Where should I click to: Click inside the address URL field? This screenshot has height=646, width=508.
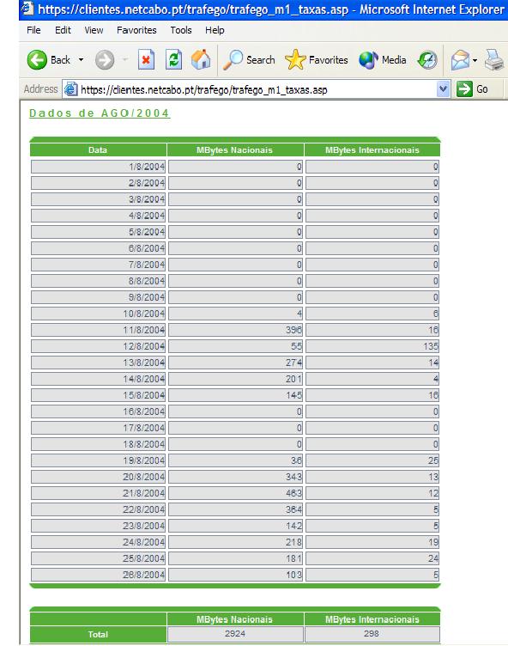pyautogui.click(x=255, y=89)
